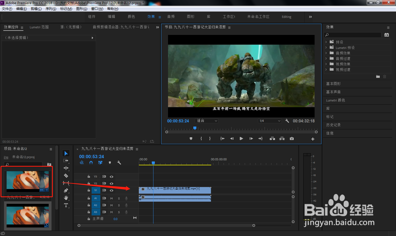Expand the Lumetri 预设 folder
This screenshot has width=396, height=236.
click(326, 48)
